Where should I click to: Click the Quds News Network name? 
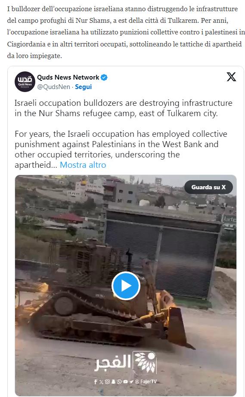tap(68, 77)
